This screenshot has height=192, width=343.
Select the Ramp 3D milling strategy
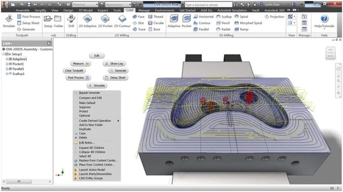(x=241, y=29)
